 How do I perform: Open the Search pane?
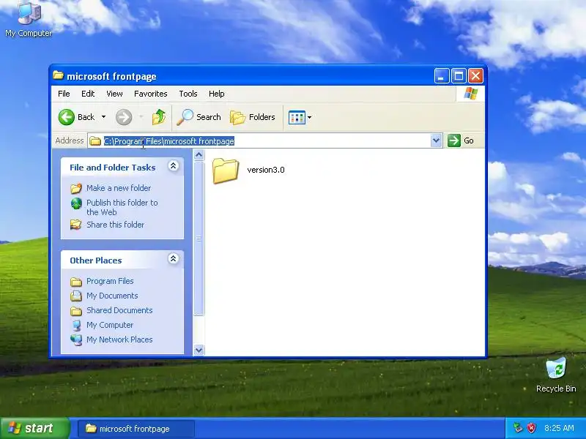(x=199, y=117)
